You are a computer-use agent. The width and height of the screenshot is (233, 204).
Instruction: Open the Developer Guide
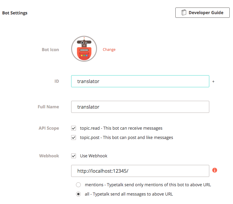coord(202,13)
